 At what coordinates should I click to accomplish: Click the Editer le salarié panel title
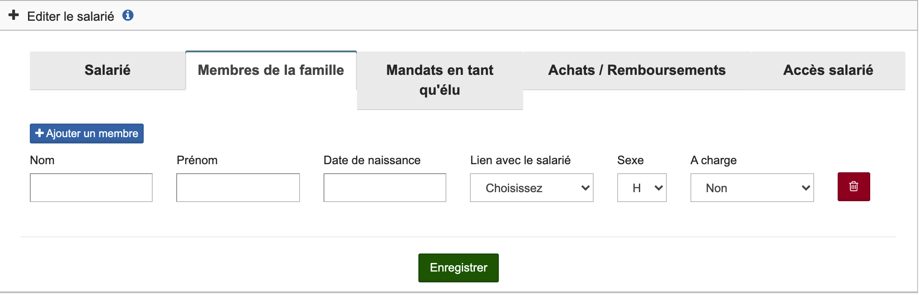70,17
